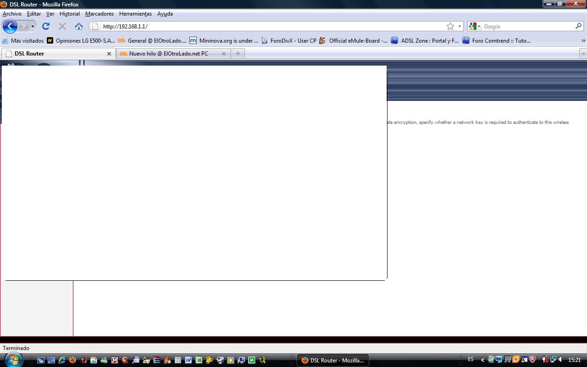Click the DSL Router taskbar button
Viewport: 587px width, 367px height.
click(x=333, y=360)
